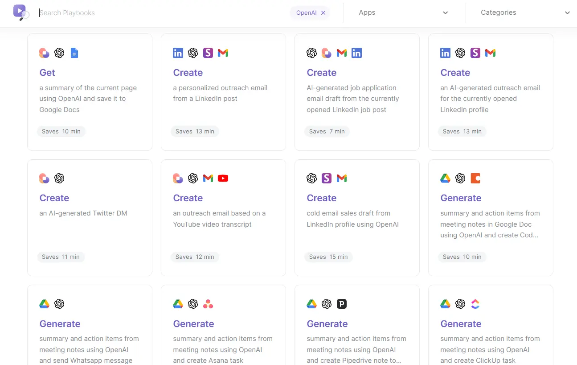This screenshot has height=365, width=577.
Task: Click 'an AI-generated Twitter DM' description text
Action: pos(83,213)
